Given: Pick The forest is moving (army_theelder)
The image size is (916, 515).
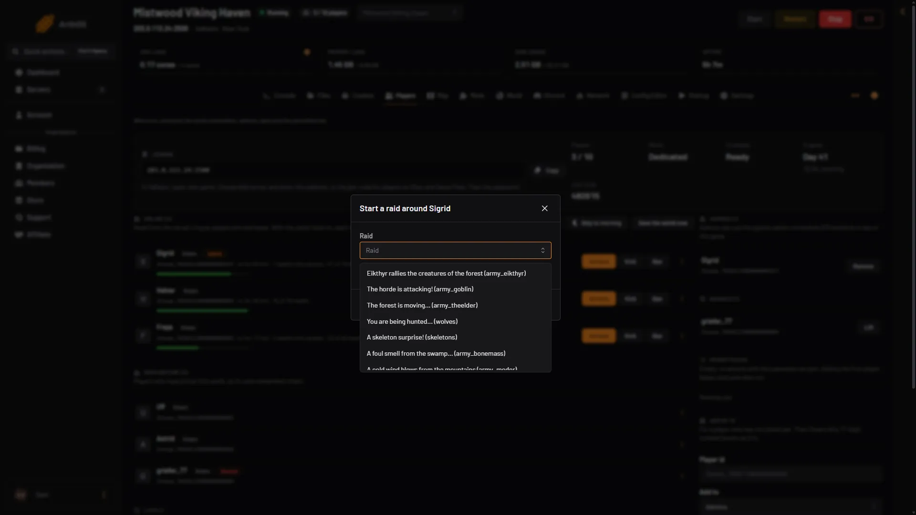Looking at the screenshot, I should (455, 305).
